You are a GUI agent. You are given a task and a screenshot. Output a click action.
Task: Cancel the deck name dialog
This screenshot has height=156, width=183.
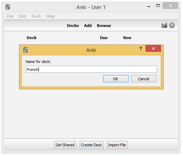pos(144,79)
